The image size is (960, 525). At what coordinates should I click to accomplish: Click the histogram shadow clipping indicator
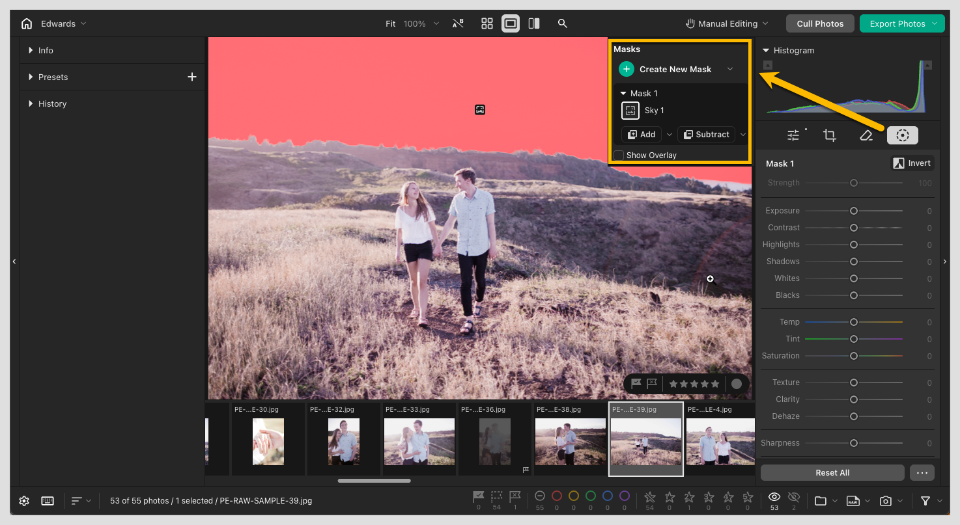768,65
